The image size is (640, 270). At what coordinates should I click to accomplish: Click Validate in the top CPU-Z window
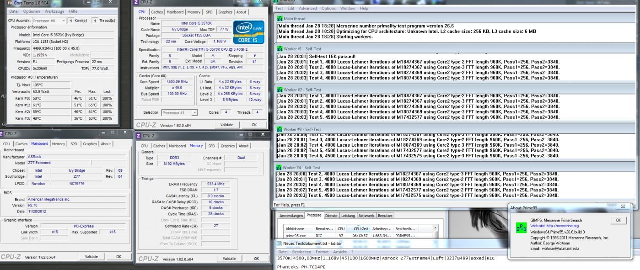(227, 125)
